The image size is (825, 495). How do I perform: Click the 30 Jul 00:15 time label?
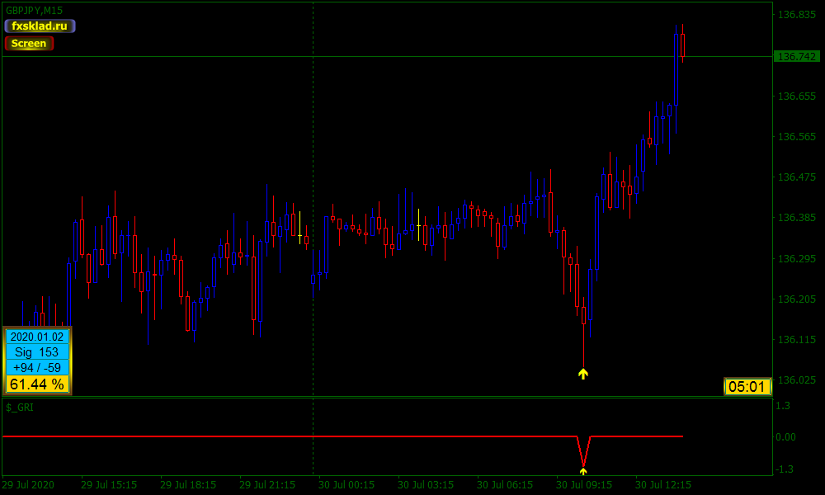346,484
